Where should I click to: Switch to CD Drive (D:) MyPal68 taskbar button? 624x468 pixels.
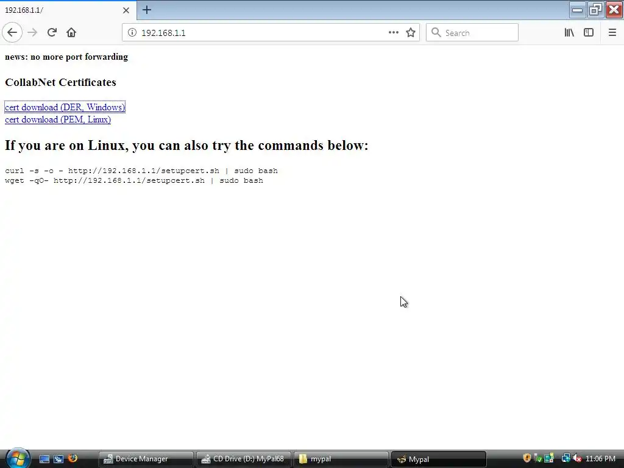click(244, 459)
